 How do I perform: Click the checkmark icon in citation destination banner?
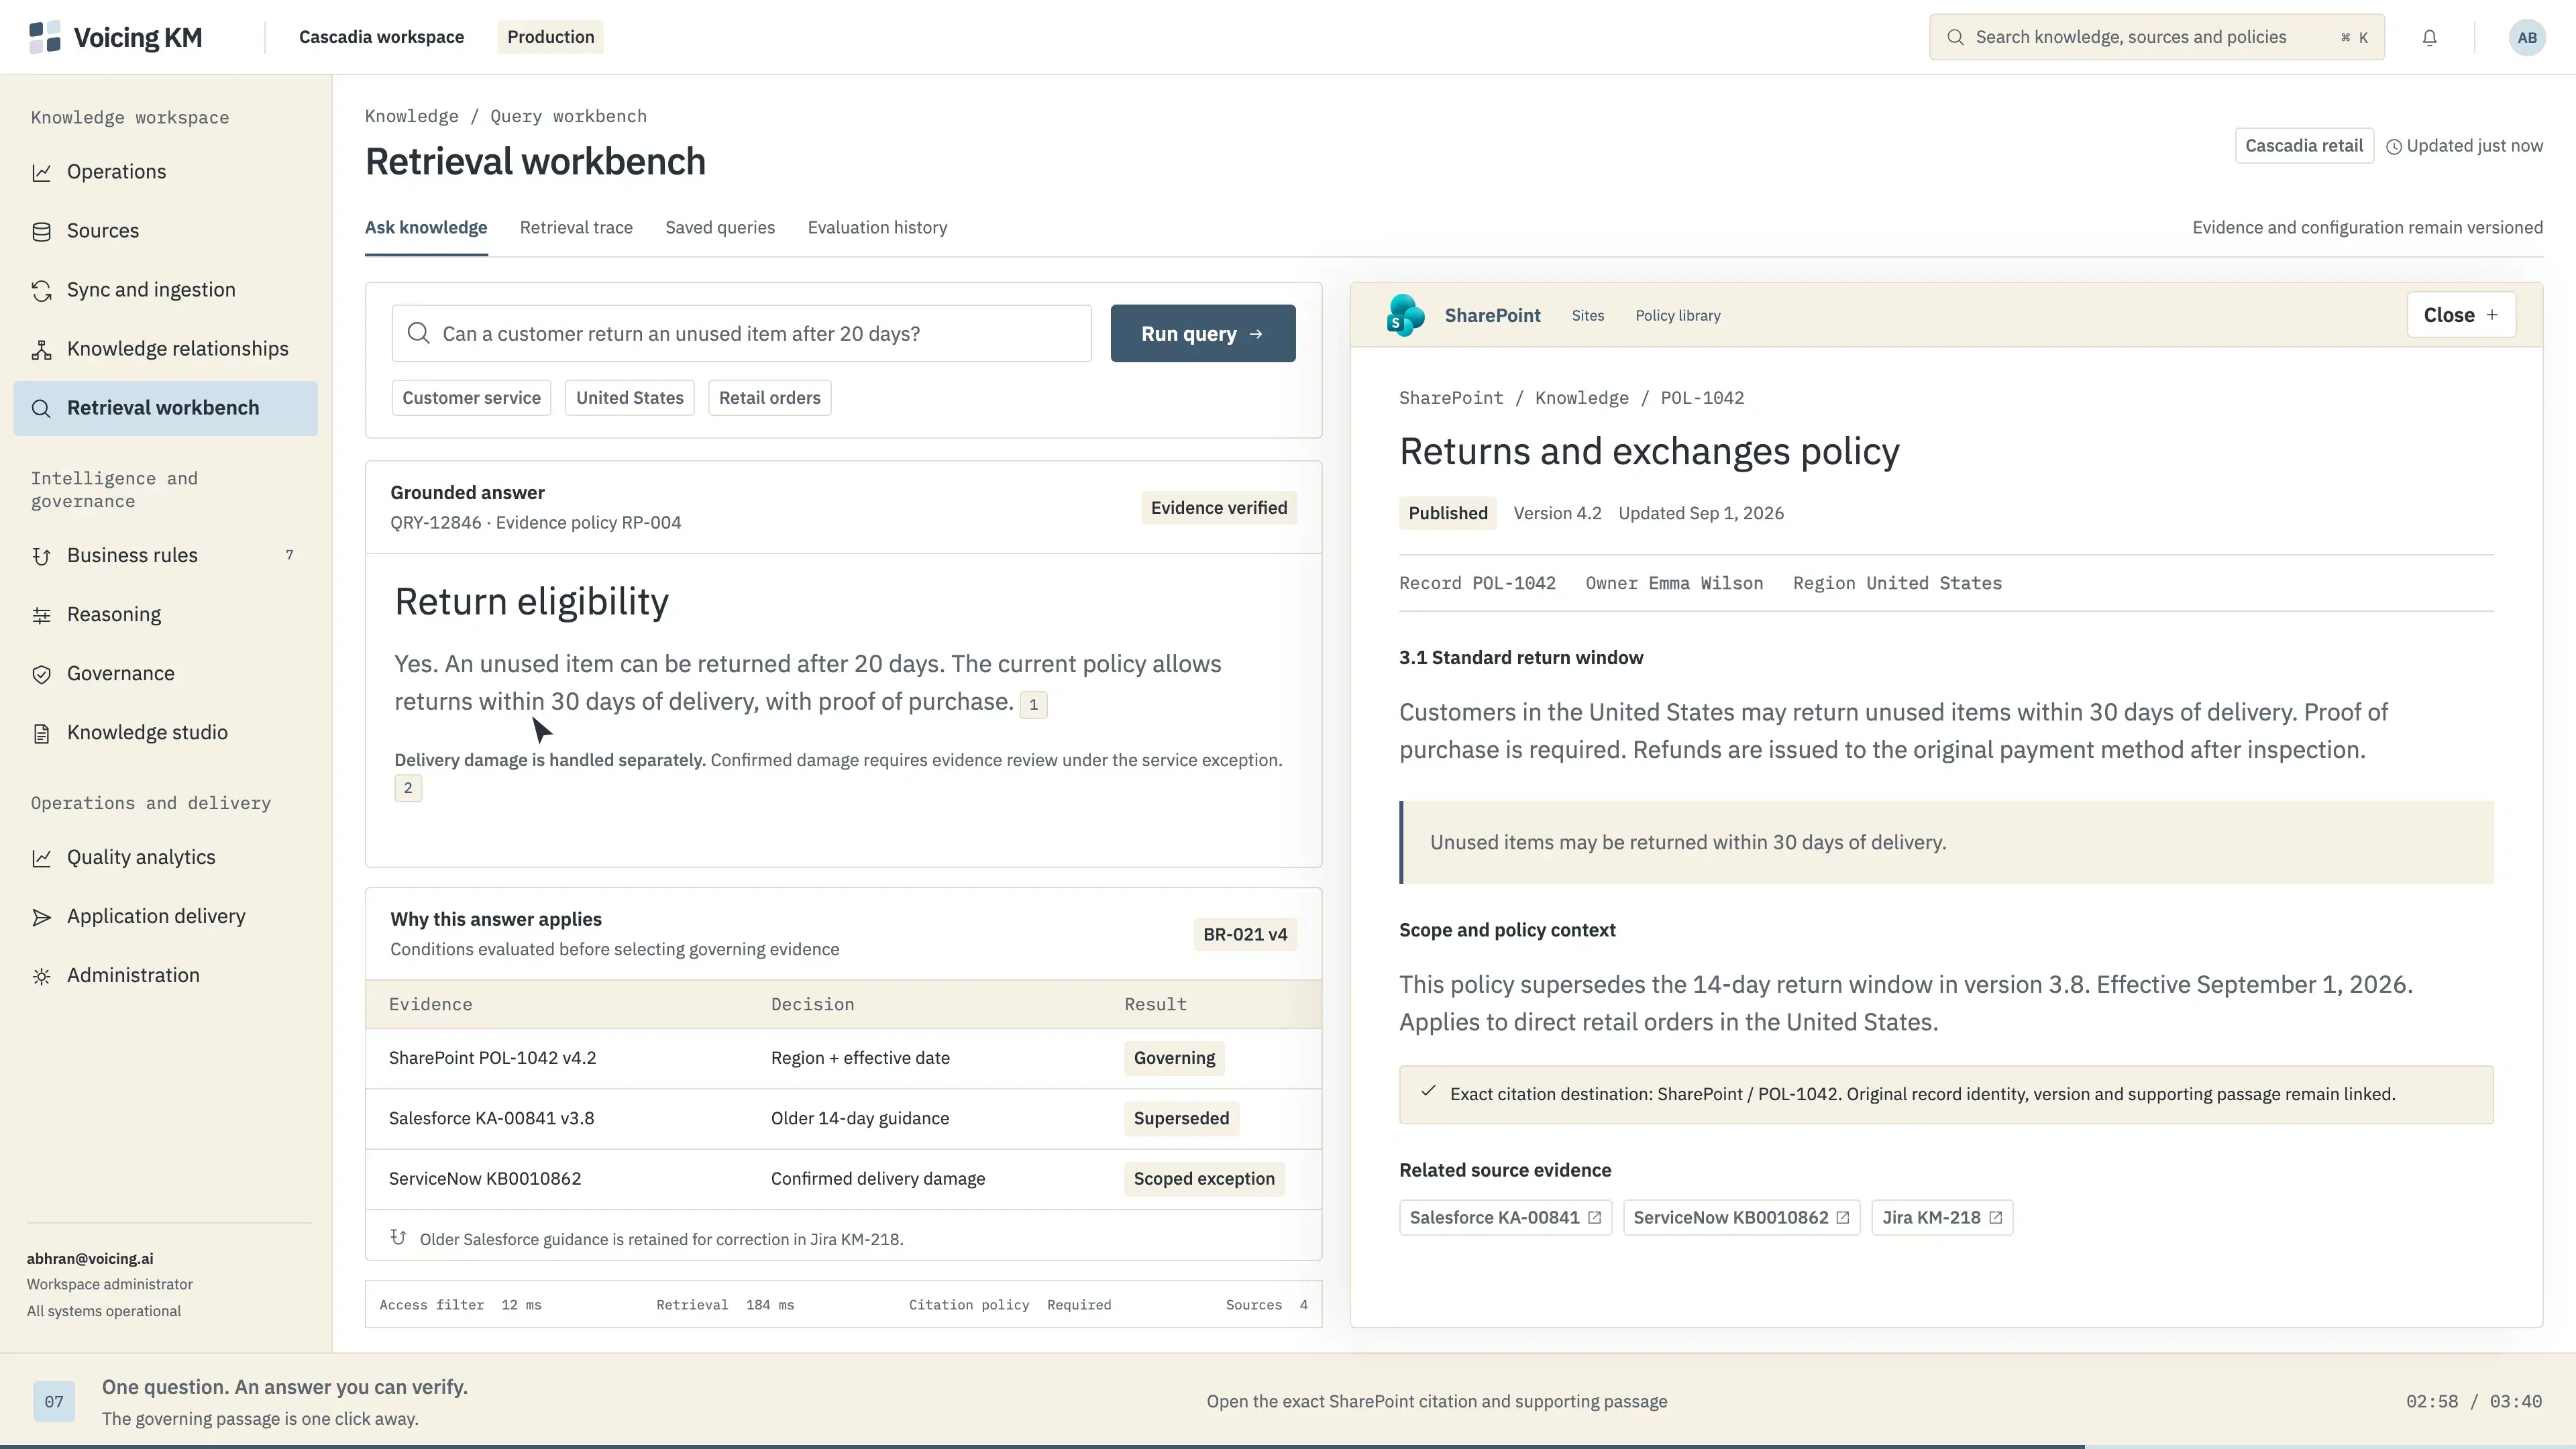tap(1428, 1091)
